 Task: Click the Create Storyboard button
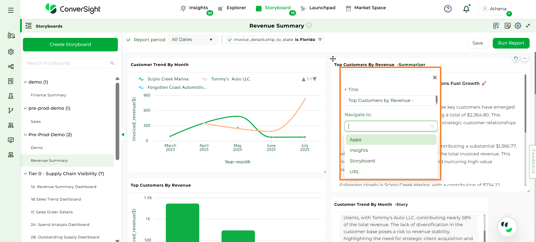click(x=70, y=45)
